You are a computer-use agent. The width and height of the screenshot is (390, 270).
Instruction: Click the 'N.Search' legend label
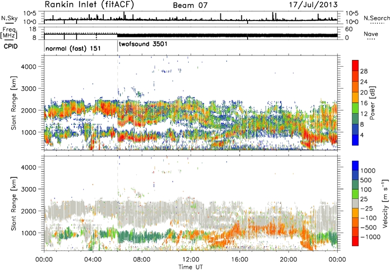[x=377, y=18]
